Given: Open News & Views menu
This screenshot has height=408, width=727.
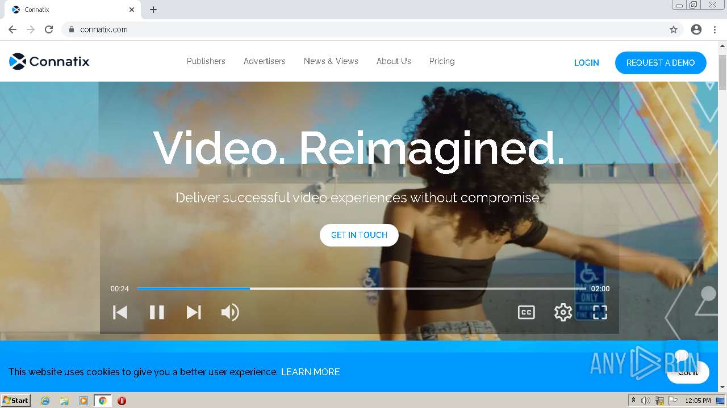Looking at the screenshot, I should pyautogui.click(x=331, y=61).
